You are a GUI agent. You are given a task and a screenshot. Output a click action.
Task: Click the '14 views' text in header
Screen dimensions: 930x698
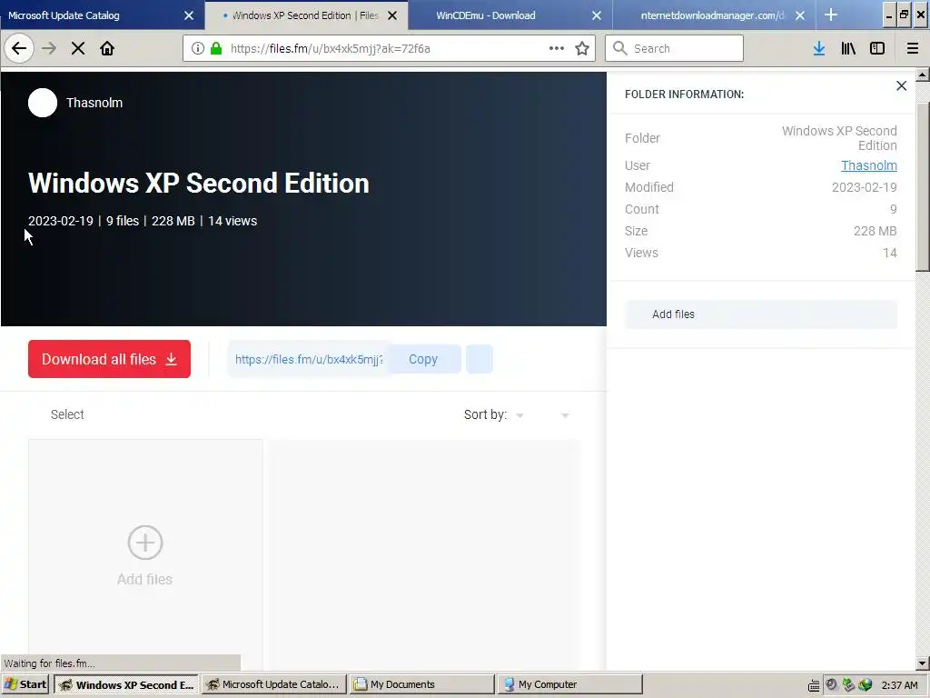tap(232, 221)
